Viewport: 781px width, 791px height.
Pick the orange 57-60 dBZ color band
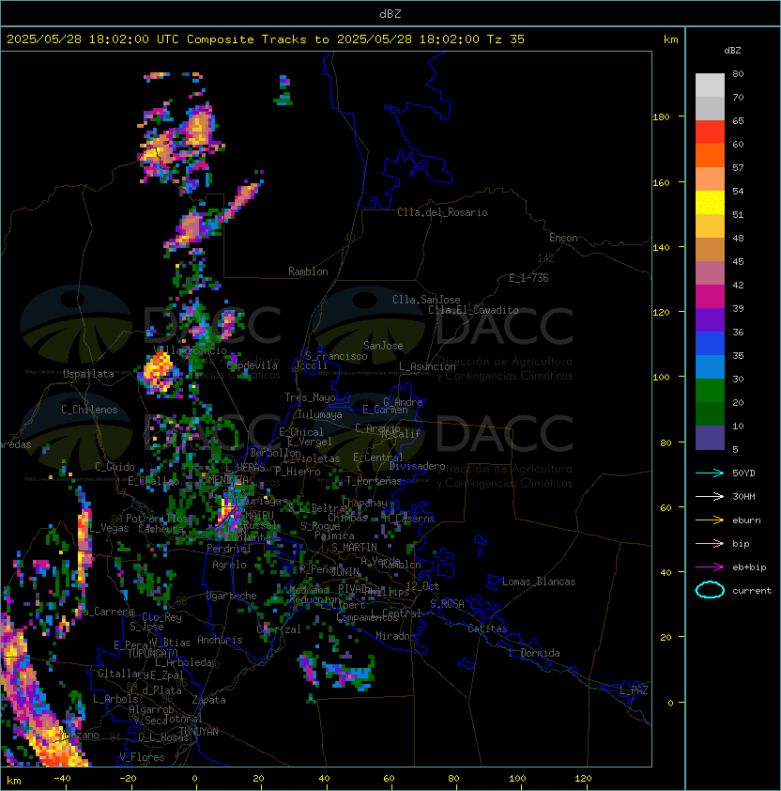pos(710,155)
